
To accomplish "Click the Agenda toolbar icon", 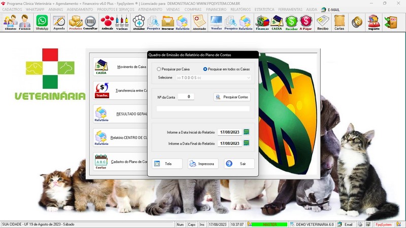I will (59, 21).
